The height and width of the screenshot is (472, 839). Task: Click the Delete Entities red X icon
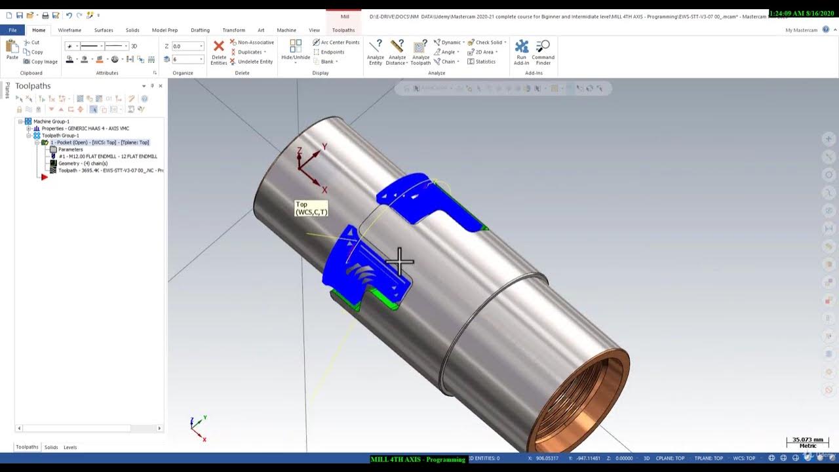[219, 46]
